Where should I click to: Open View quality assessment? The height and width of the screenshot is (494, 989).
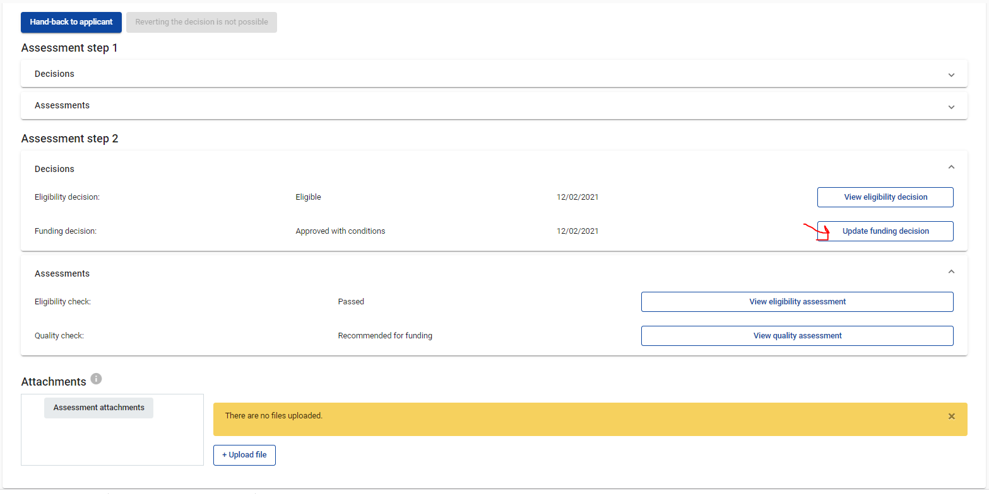tap(797, 336)
